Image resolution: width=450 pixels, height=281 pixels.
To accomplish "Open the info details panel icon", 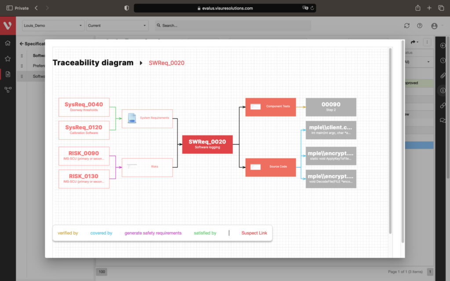I will coord(443,90).
